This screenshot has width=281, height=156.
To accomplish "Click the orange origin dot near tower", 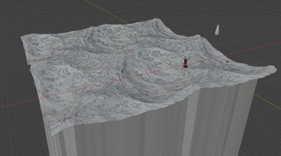I will pos(196,62).
